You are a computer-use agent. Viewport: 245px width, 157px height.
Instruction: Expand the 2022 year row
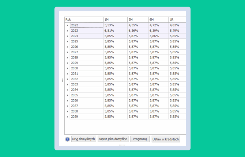pos(67,25)
